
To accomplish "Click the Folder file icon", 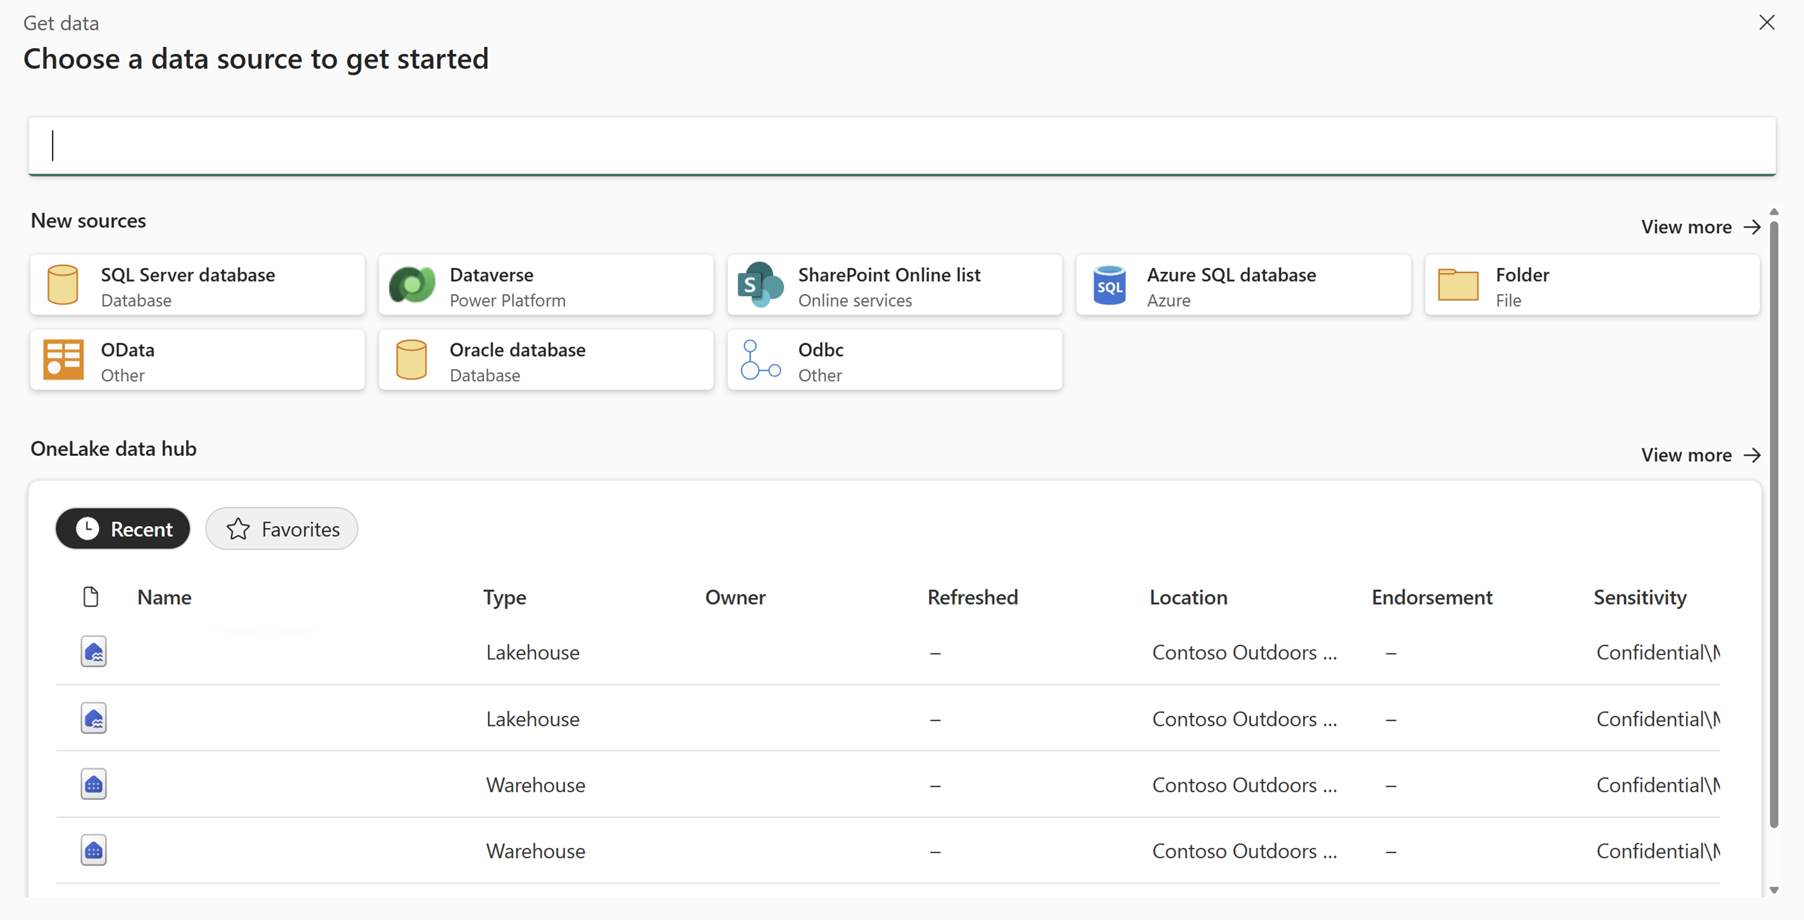I will [x=1458, y=285].
